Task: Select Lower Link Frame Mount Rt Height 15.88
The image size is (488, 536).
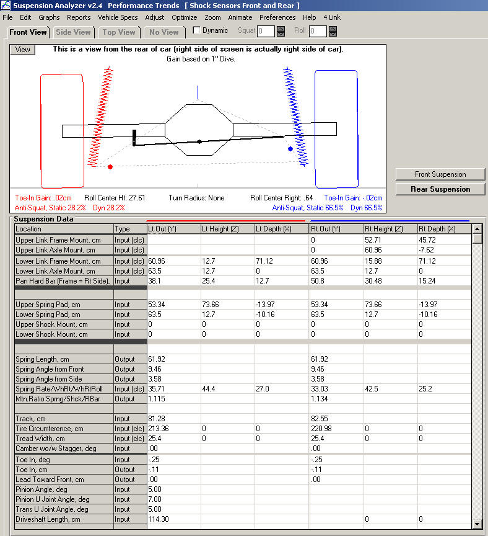Action: pyautogui.click(x=391, y=261)
